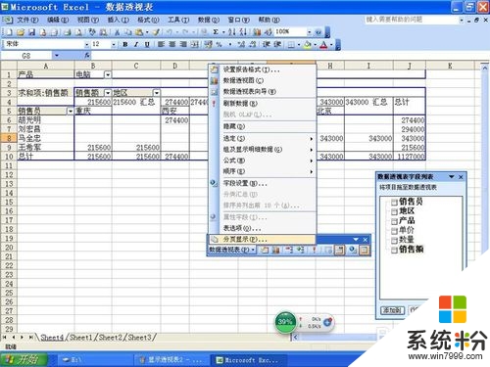
Task: Click Refresh Data exclamation icon on PivotTable toolbar
Action: [x=315, y=250]
